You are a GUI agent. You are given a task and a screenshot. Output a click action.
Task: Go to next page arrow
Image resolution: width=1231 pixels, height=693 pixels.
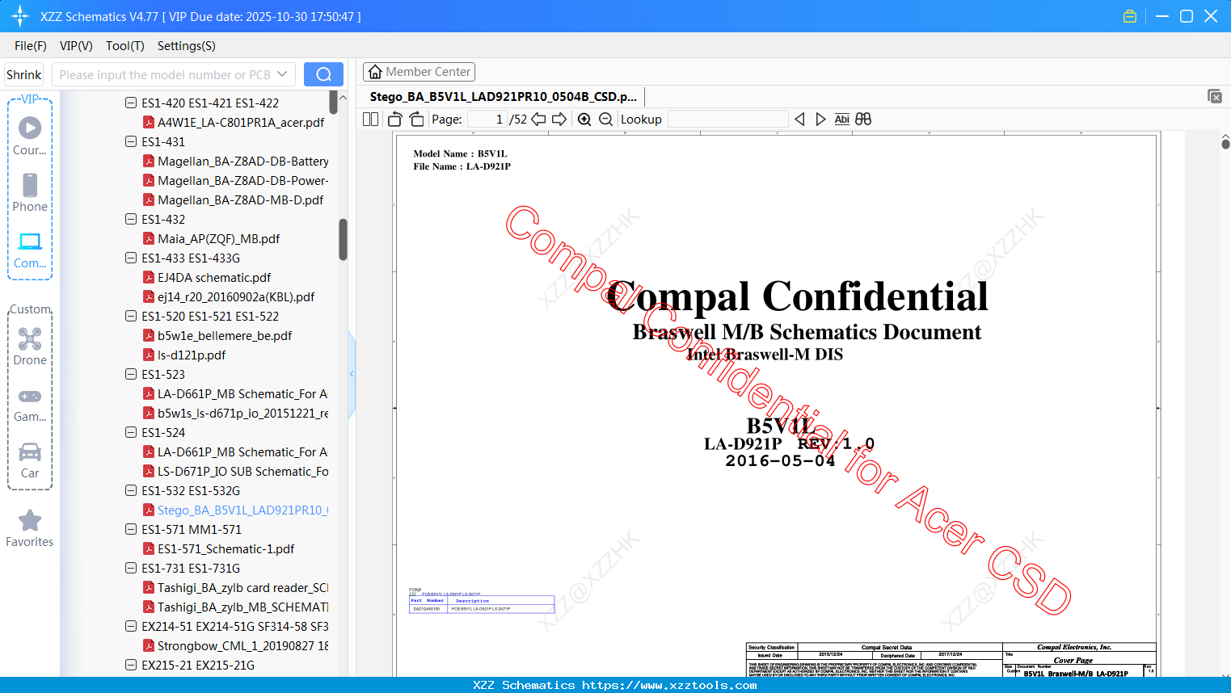559,119
